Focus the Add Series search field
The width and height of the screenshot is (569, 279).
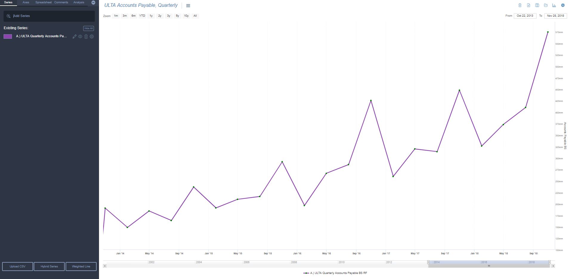(x=49, y=16)
